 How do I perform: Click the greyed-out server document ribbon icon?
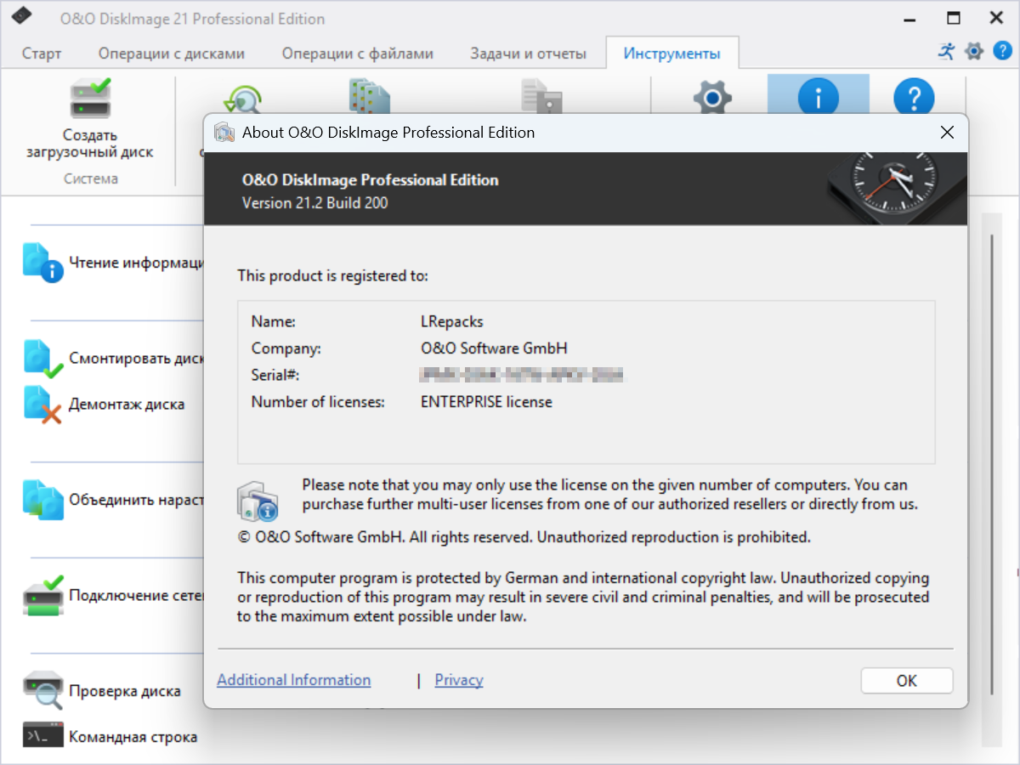click(541, 95)
